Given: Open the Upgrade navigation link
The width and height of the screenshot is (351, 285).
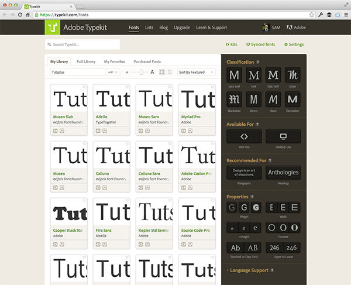Looking at the screenshot, I should 182,28.
